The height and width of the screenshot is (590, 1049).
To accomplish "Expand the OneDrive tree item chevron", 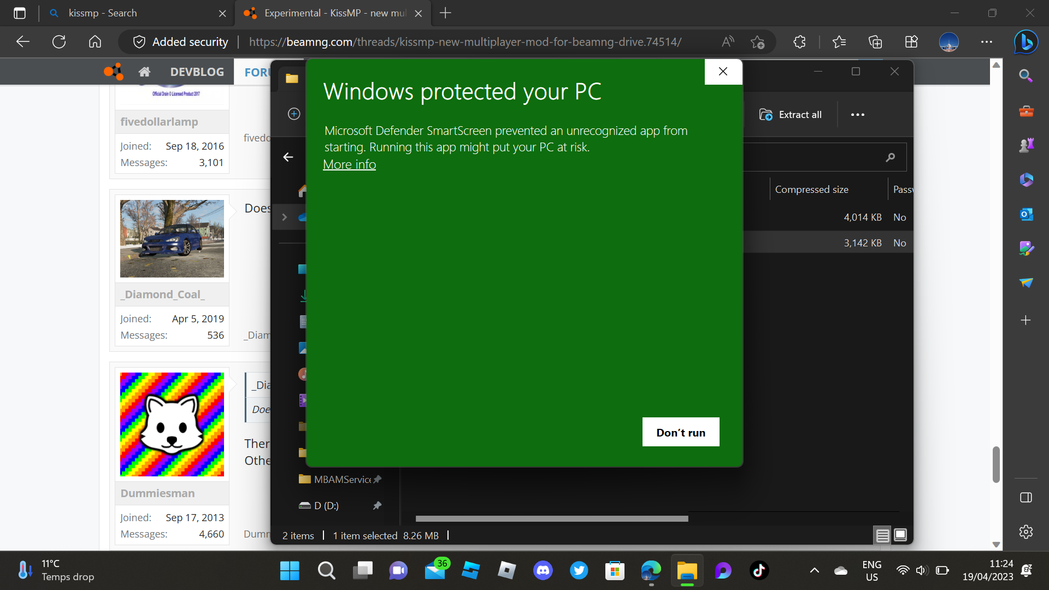I will point(284,217).
